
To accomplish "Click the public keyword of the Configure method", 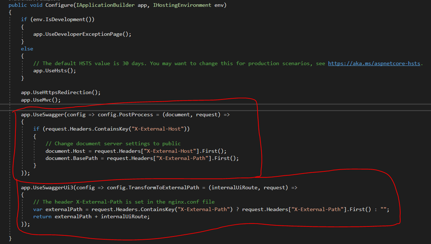I will point(18,5).
